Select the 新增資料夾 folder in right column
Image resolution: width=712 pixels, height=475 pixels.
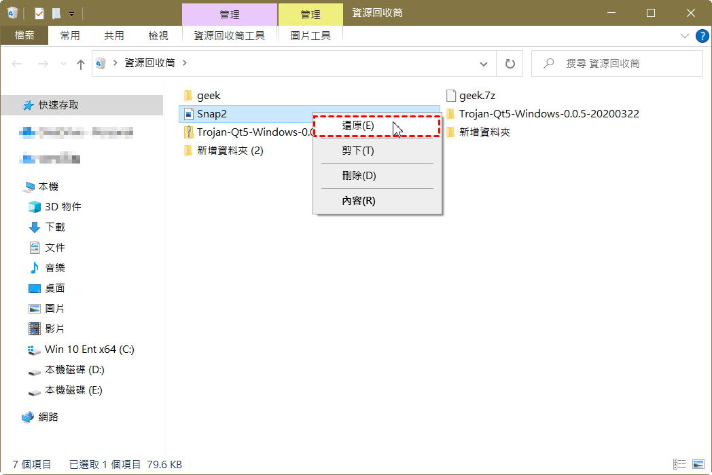(478, 132)
